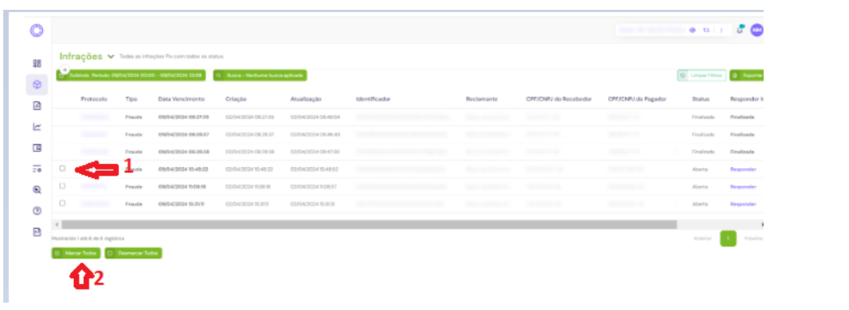
Task: Click Responder for row created 02/04/2024 11:08:18
Action: [x=743, y=187]
